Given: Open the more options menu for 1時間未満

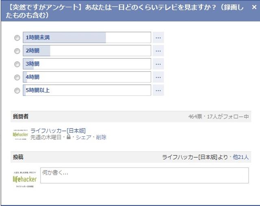Looking at the screenshot, I should (158, 38).
